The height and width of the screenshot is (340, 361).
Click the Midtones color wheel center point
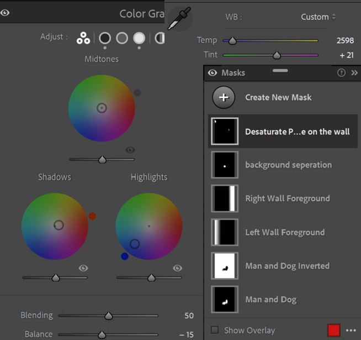[x=102, y=108]
